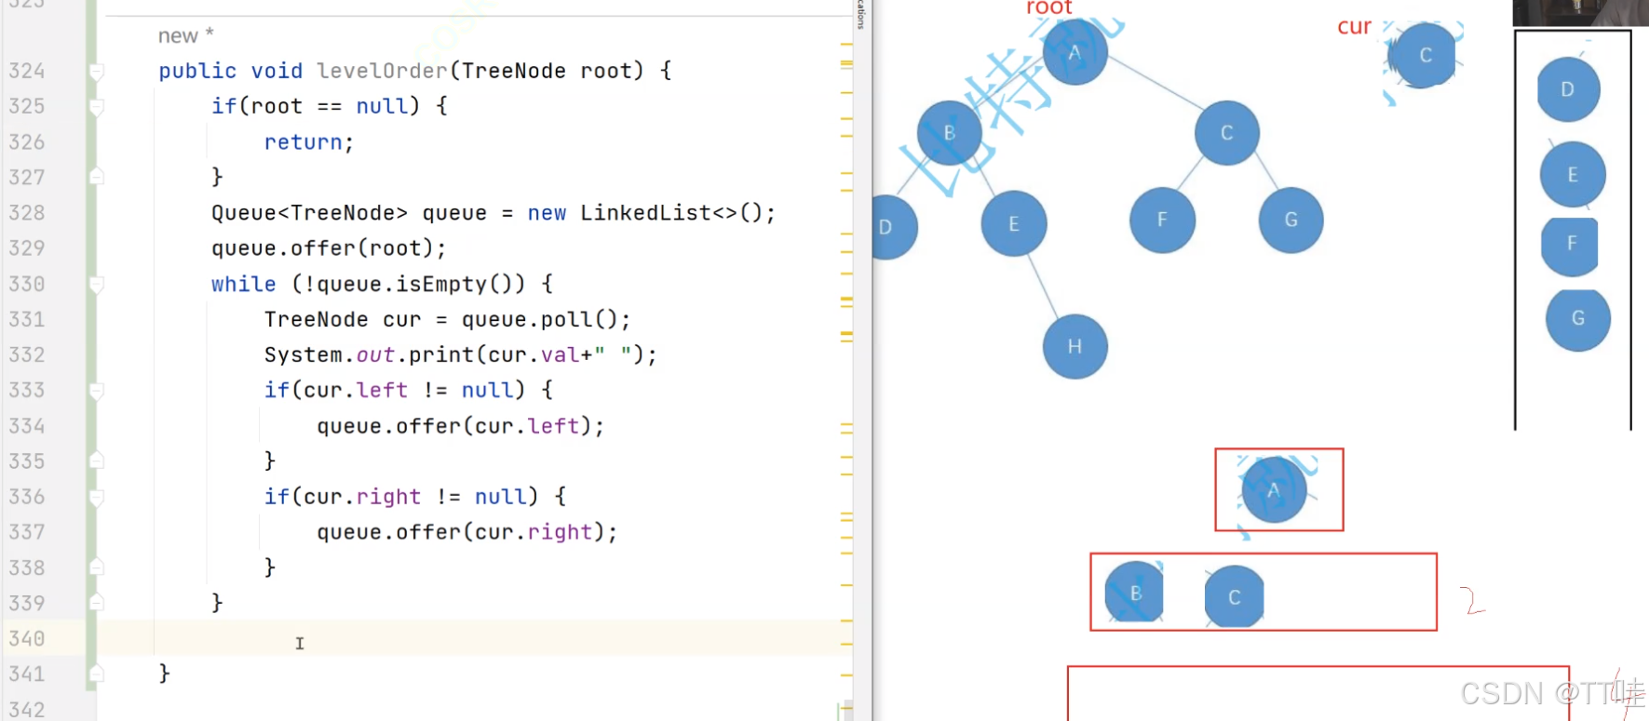
Task: Click the 'while' keyword on line 330
Action: [243, 285]
